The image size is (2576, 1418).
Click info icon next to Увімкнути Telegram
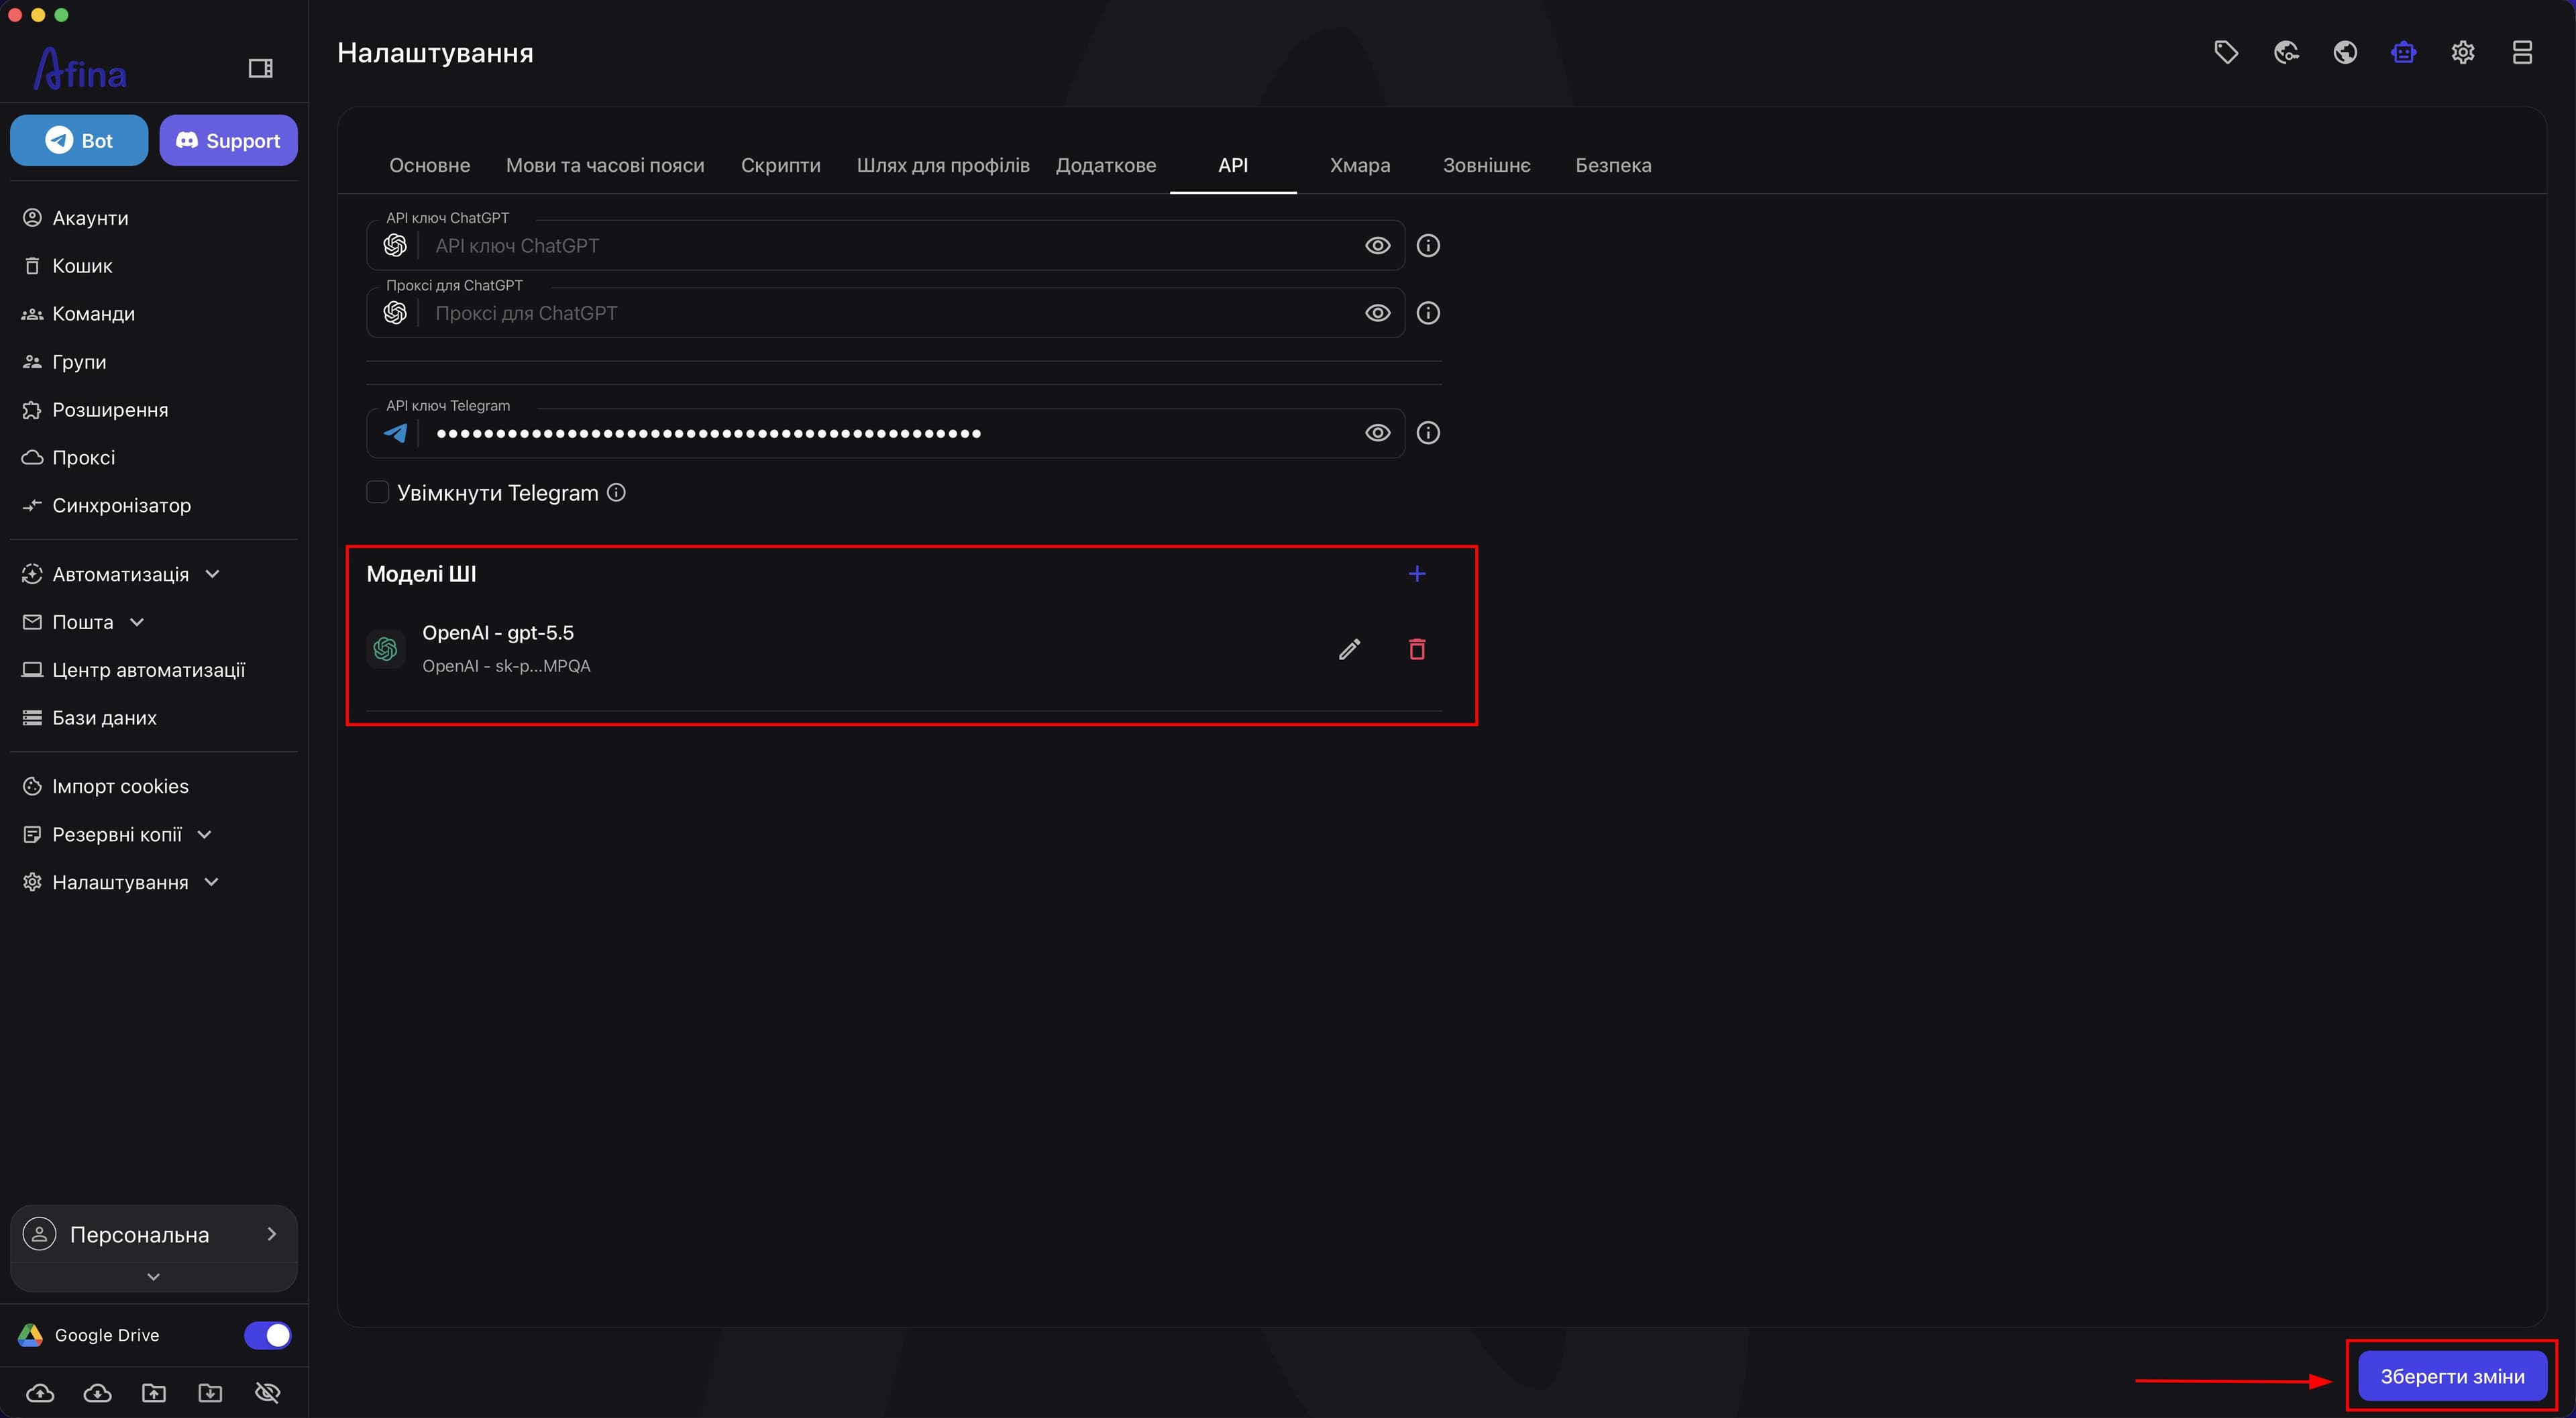click(617, 493)
